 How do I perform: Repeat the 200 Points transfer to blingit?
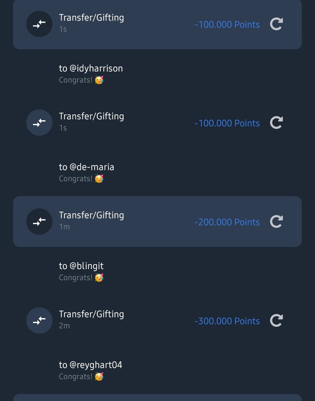(276, 222)
